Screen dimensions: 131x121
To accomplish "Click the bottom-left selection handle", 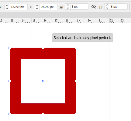I will [x=10, y=114].
